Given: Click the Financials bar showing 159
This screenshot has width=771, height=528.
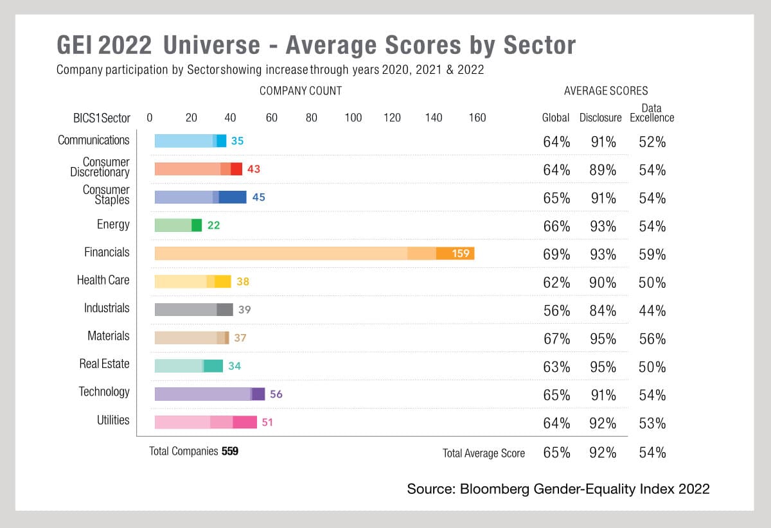Looking at the screenshot, I should tap(314, 253).
